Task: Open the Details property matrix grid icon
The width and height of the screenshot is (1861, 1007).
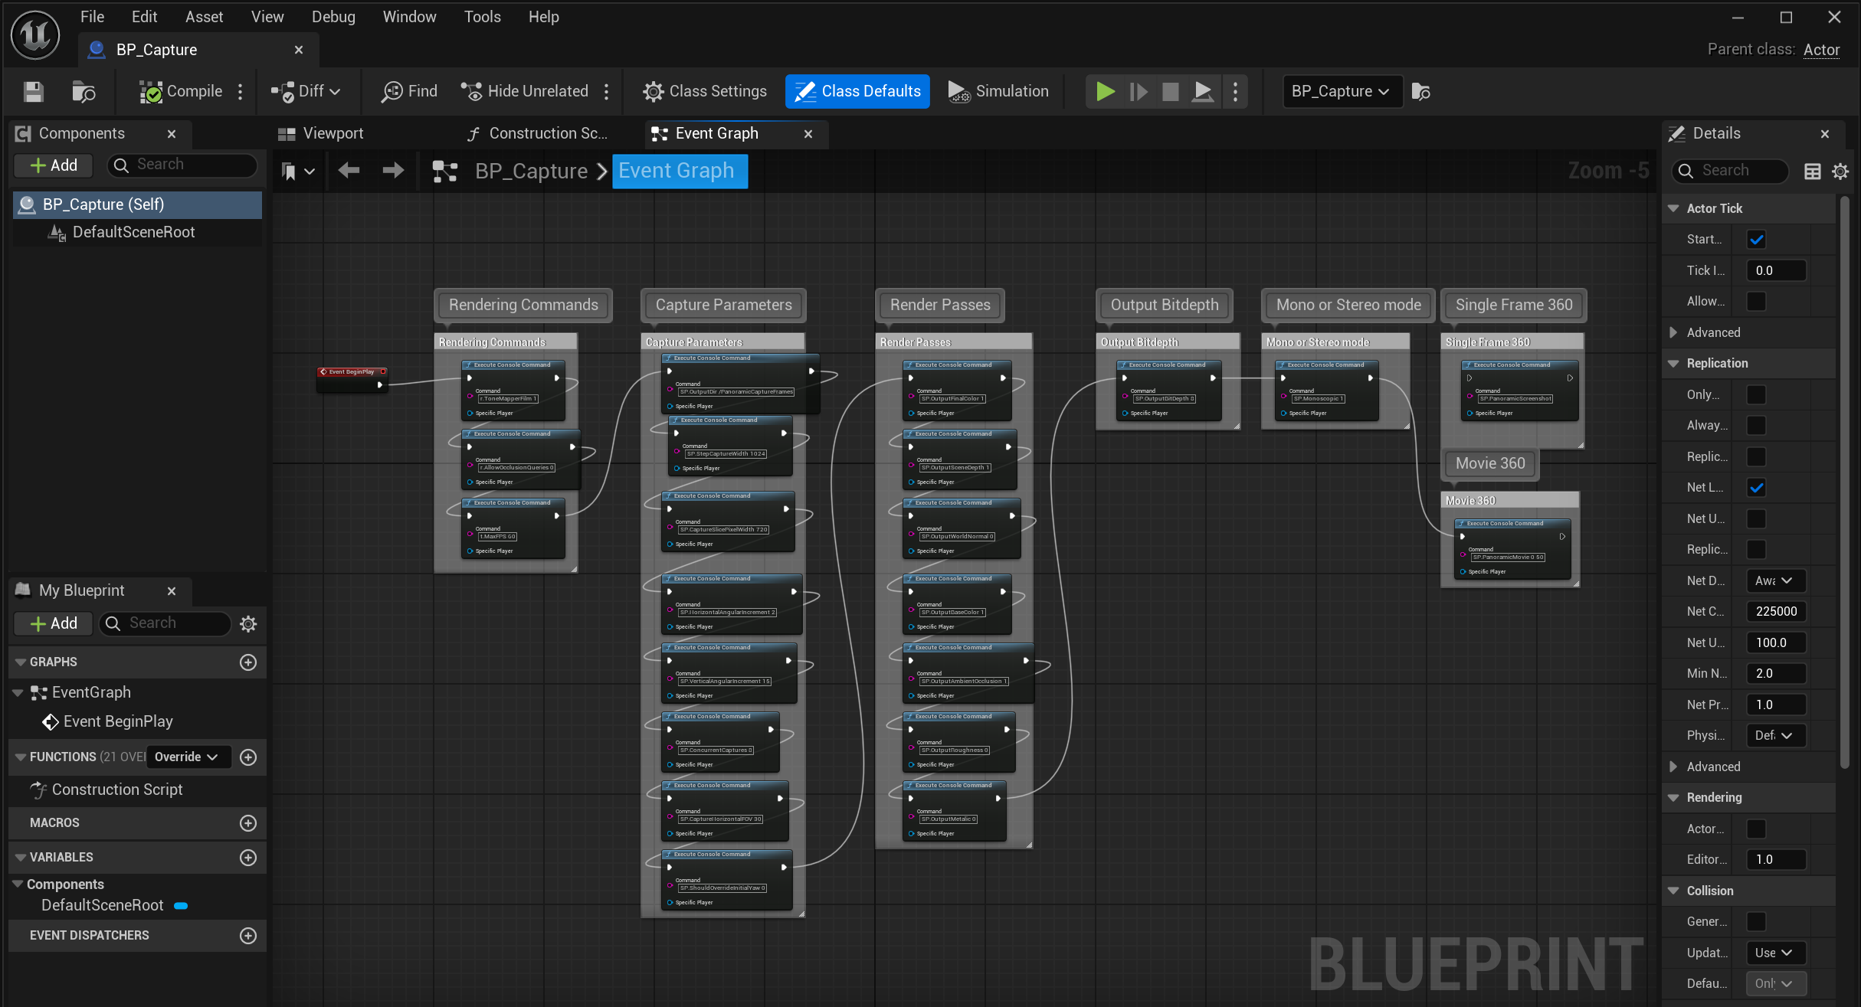Action: click(x=1812, y=171)
